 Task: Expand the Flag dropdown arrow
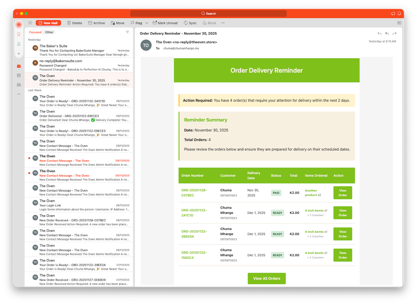tap(147, 23)
